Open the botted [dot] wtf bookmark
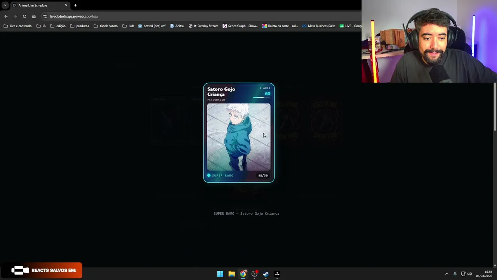This screenshot has height=280, width=497. coord(152,26)
